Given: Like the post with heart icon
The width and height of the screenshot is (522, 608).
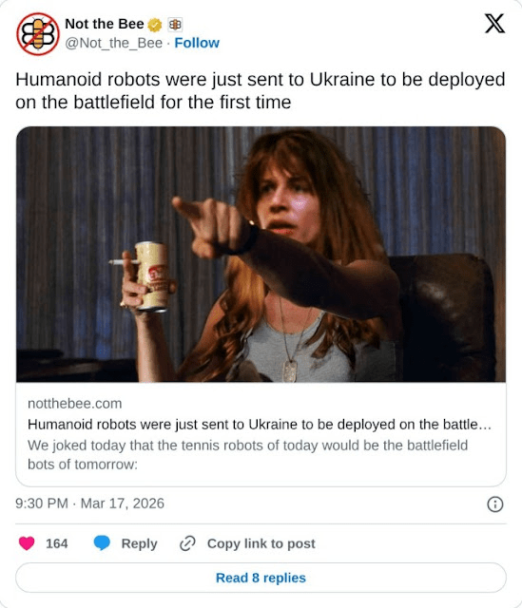Looking at the screenshot, I should click(x=27, y=543).
